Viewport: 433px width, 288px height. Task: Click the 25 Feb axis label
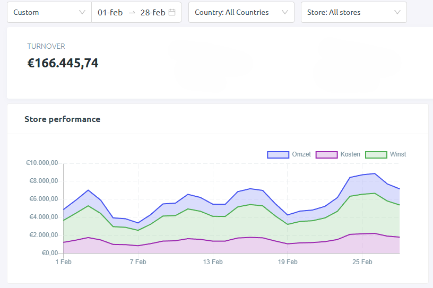point(362,262)
